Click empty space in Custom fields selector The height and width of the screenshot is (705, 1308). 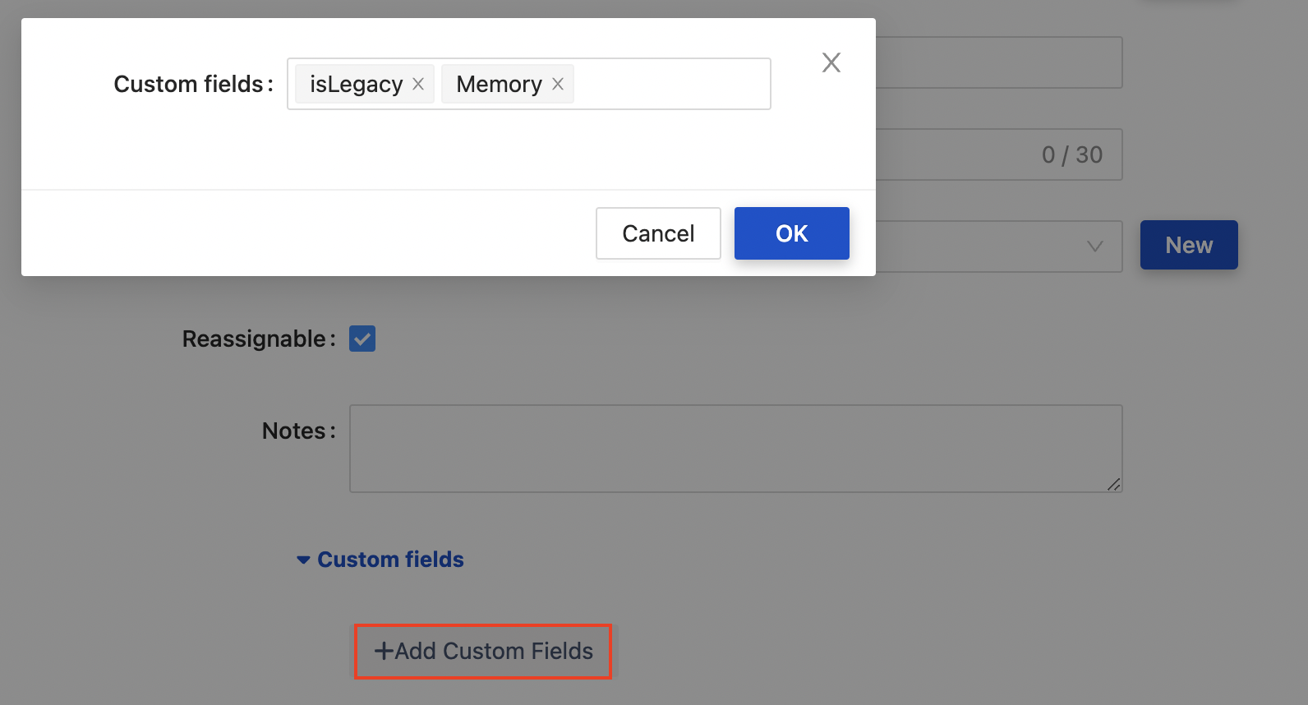pyautogui.click(x=670, y=84)
